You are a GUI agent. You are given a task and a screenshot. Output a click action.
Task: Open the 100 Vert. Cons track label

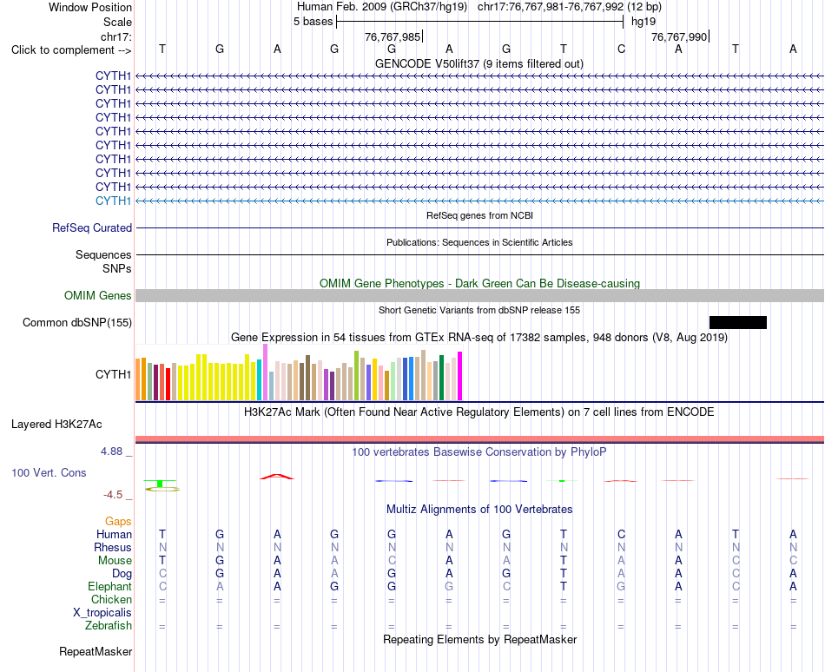click(49, 472)
